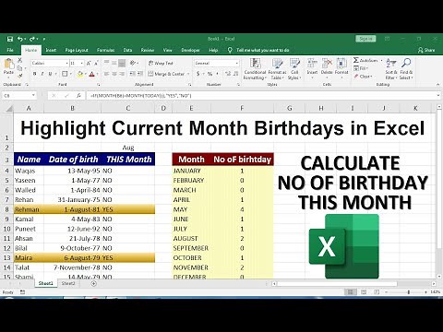Open Format as Table gallery

pos(277,69)
